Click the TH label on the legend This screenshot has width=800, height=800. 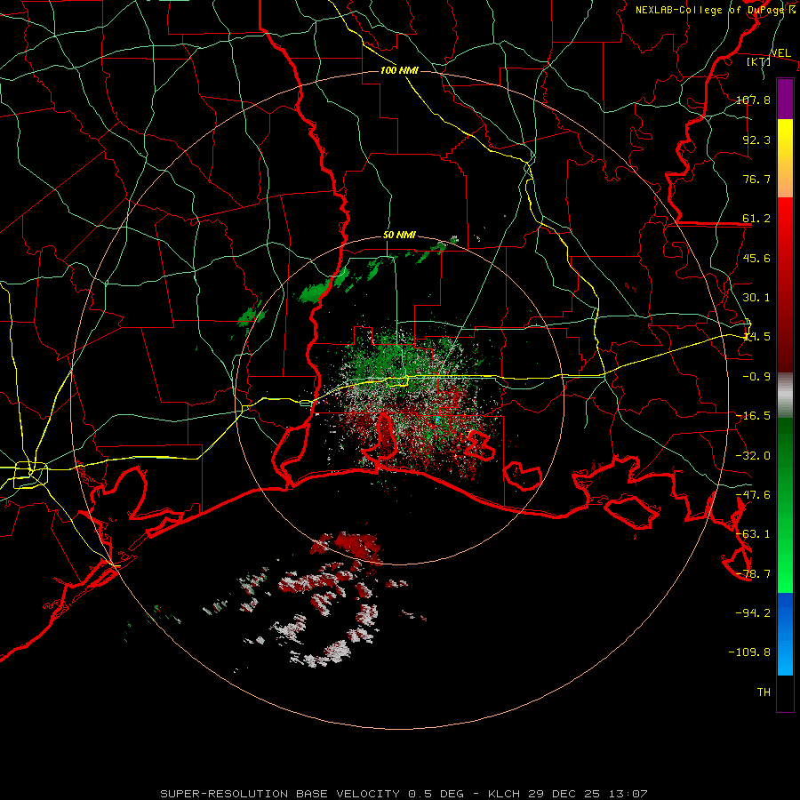coord(764,692)
